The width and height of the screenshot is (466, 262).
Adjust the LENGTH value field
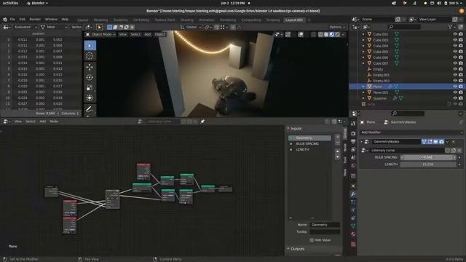click(428, 164)
